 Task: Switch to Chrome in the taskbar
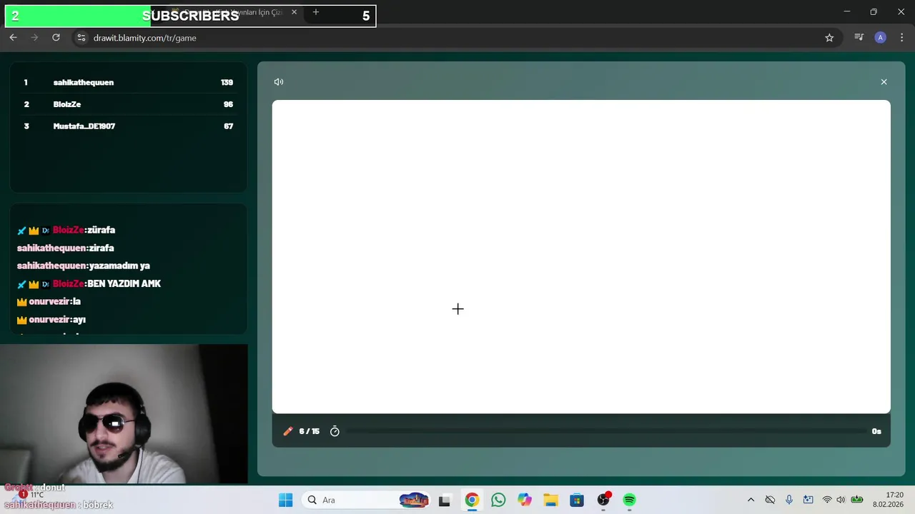pyautogui.click(x=472, y=500)
